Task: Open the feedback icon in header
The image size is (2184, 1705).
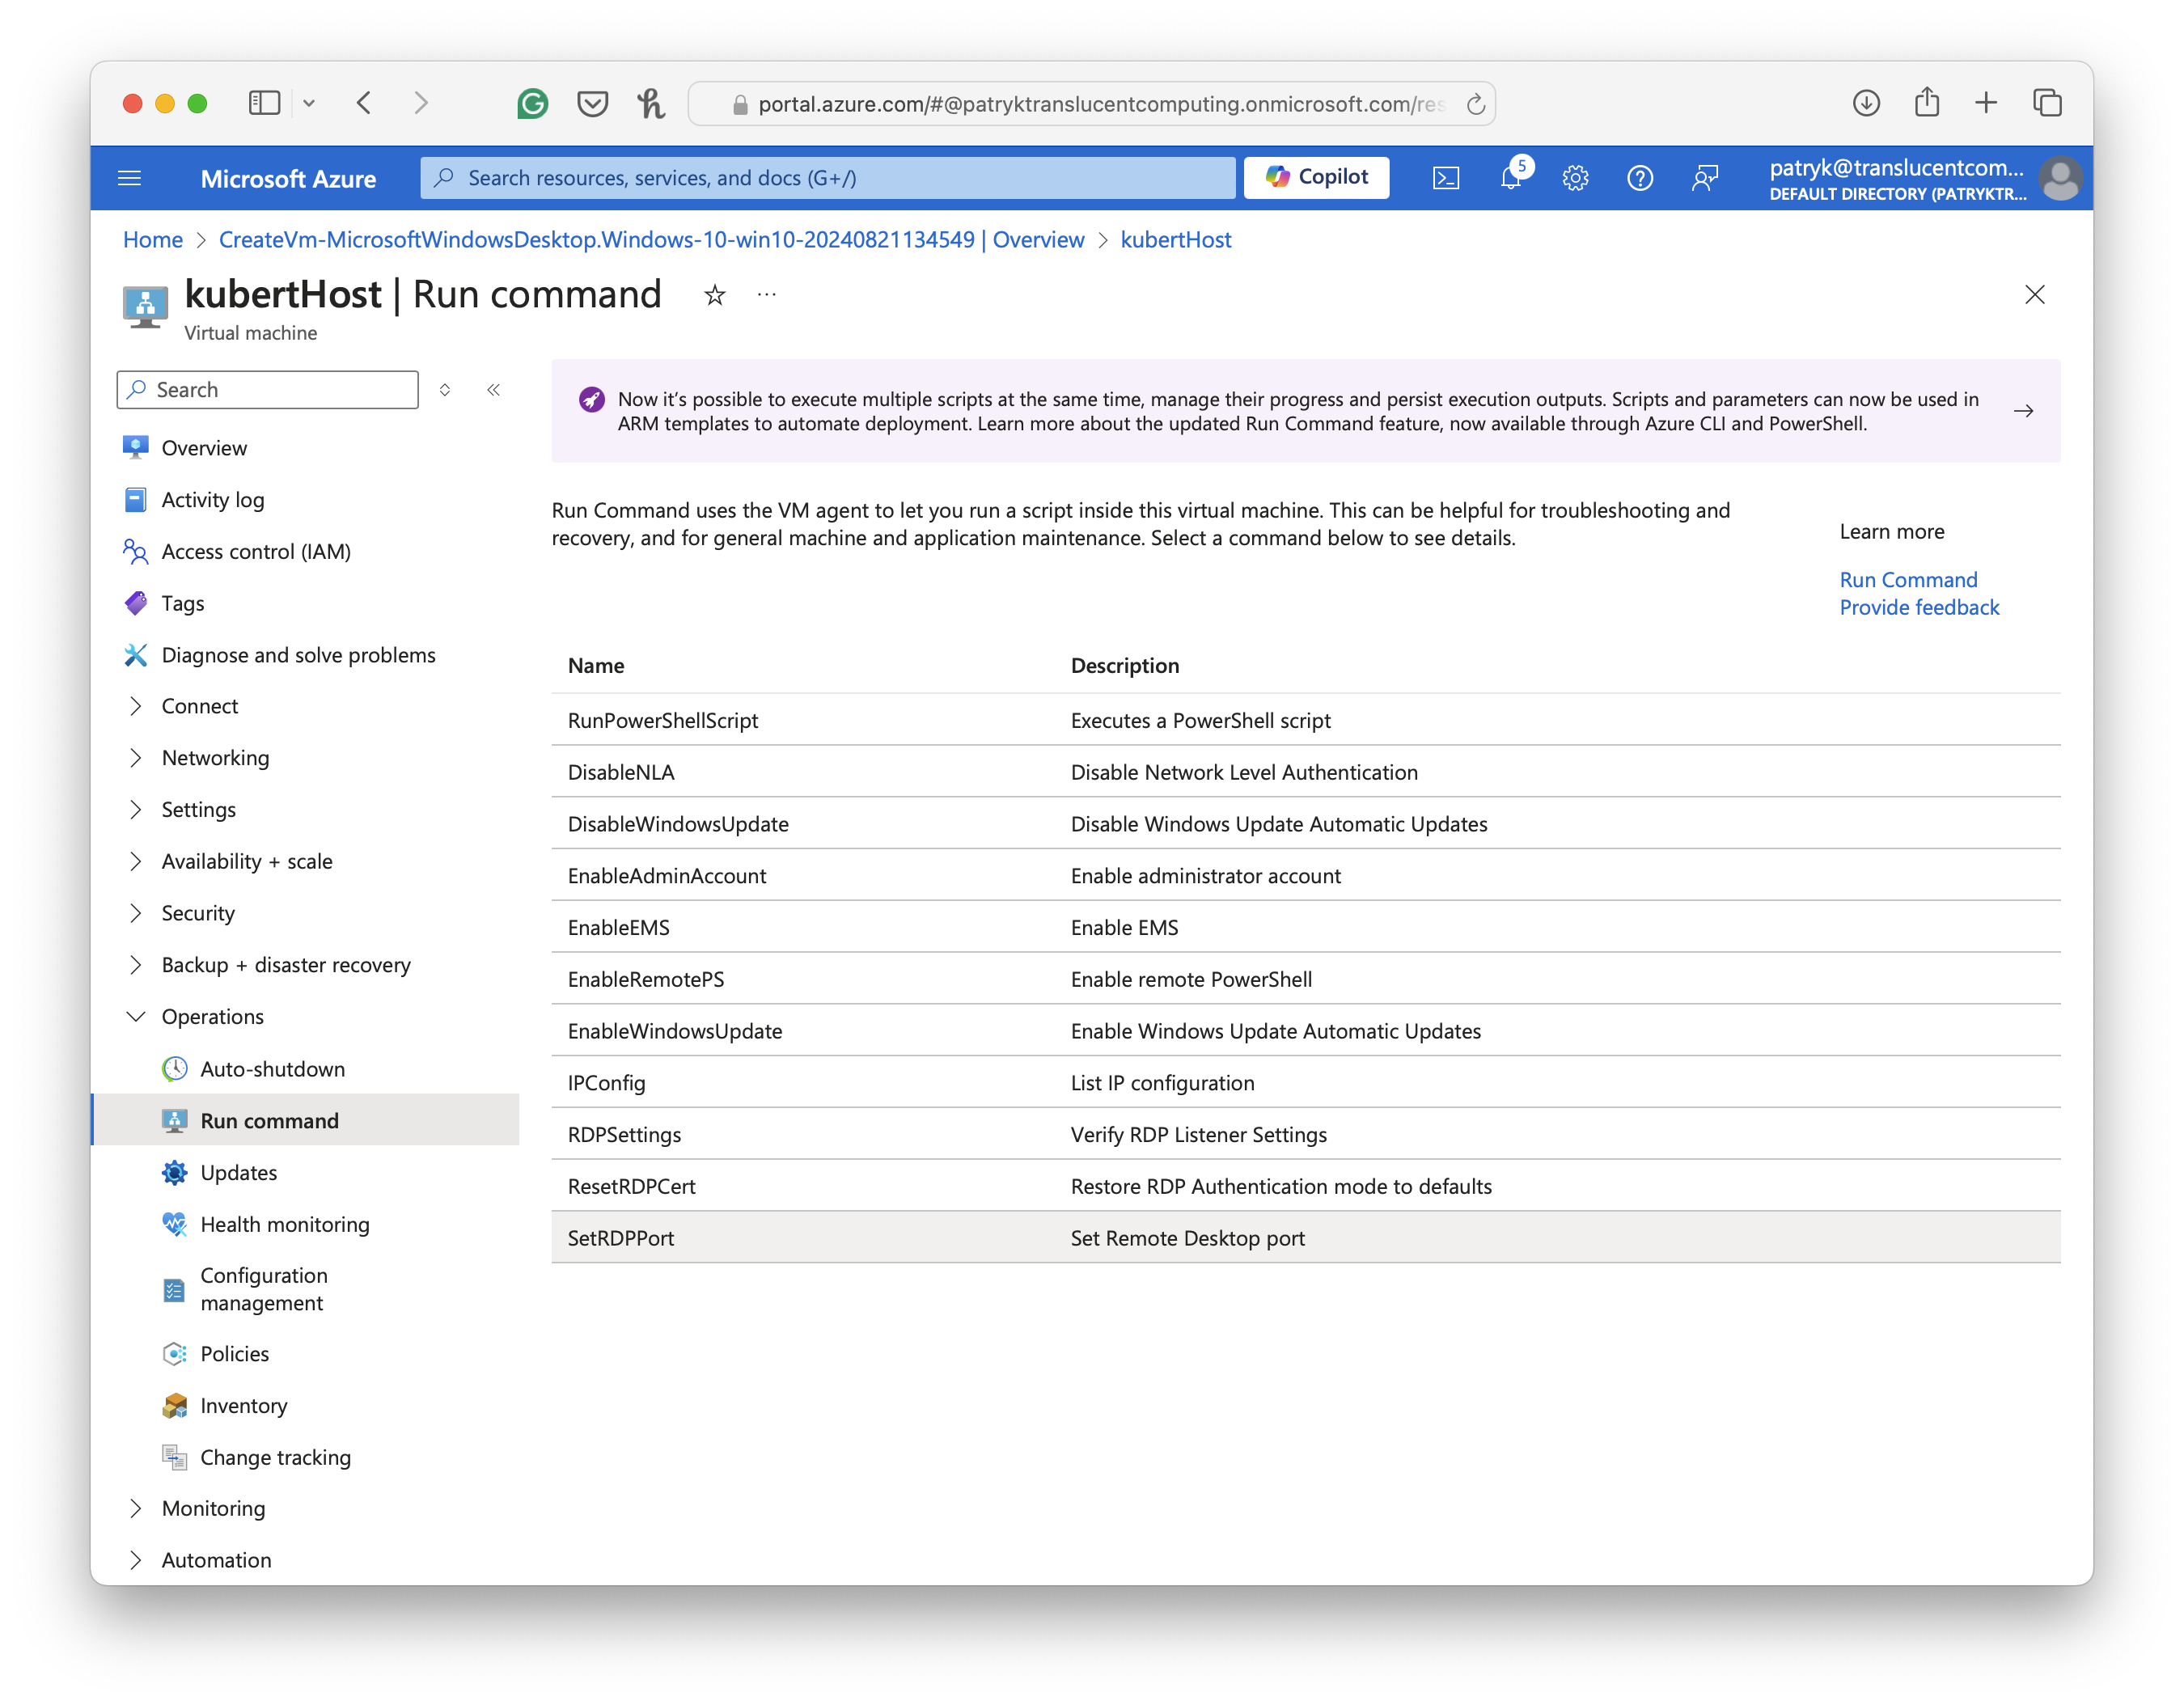Action: 1705,178
